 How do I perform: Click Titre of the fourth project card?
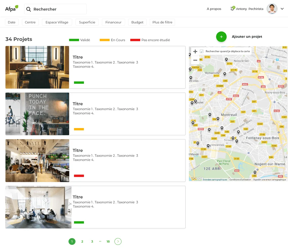pyautogui.click(x=78, y=197)
